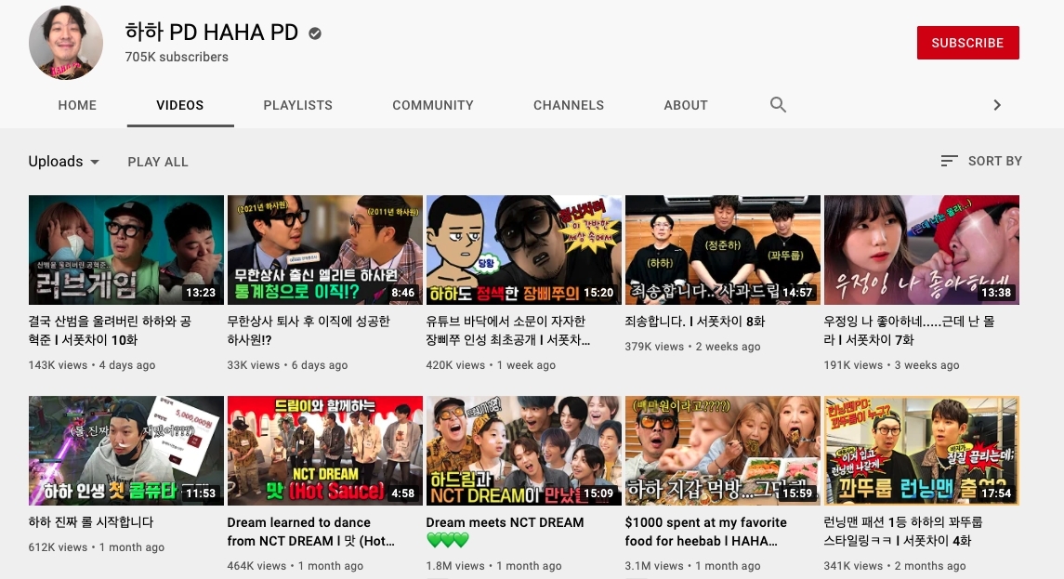Open the NCT DREAM Hot Sauce thumbnail

(x=325, y=451)
